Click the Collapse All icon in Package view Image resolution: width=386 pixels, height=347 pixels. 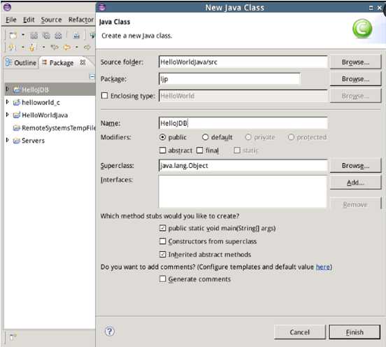click(x=92, y=77)
